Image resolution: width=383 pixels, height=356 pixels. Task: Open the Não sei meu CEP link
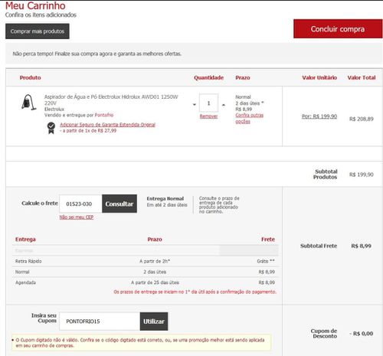click(x=77, y=217)
